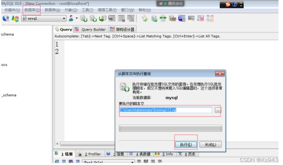
Task: Click the left arrow of editor horizontal scrollbar
Action: pyautogui.click(x=57, y=144)
